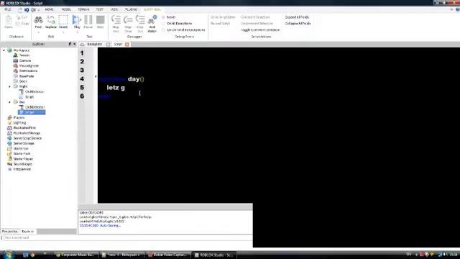Collapse the Night model node
Image resolution: width=460 pixels, height=259 pixels.
pyautogui.click(x=9, y=86)
